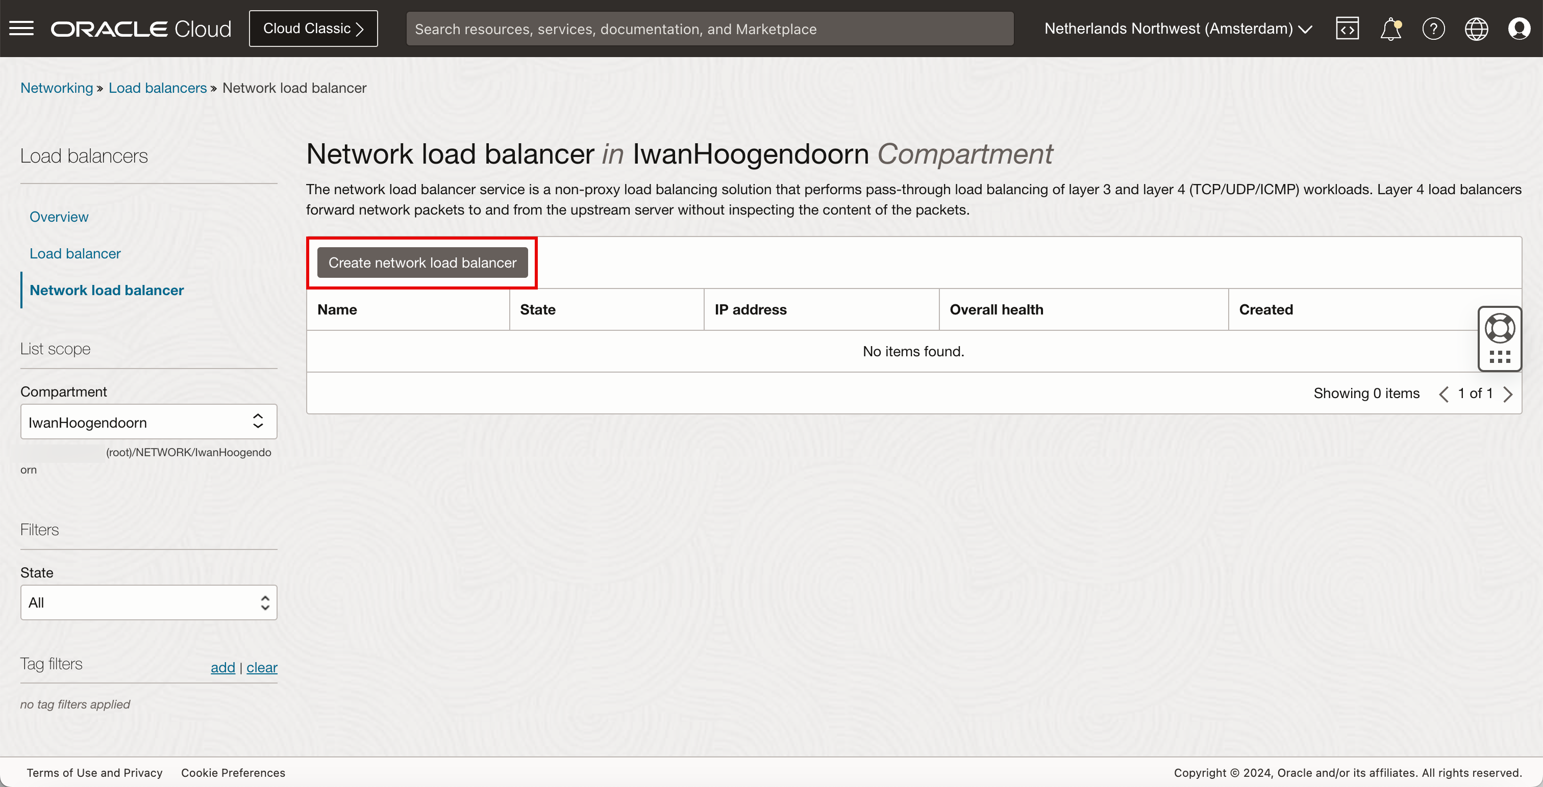Click the help question mark icon
Image resolution: width=1543 pixels, height=787 pixels.
pos(1433,28)
